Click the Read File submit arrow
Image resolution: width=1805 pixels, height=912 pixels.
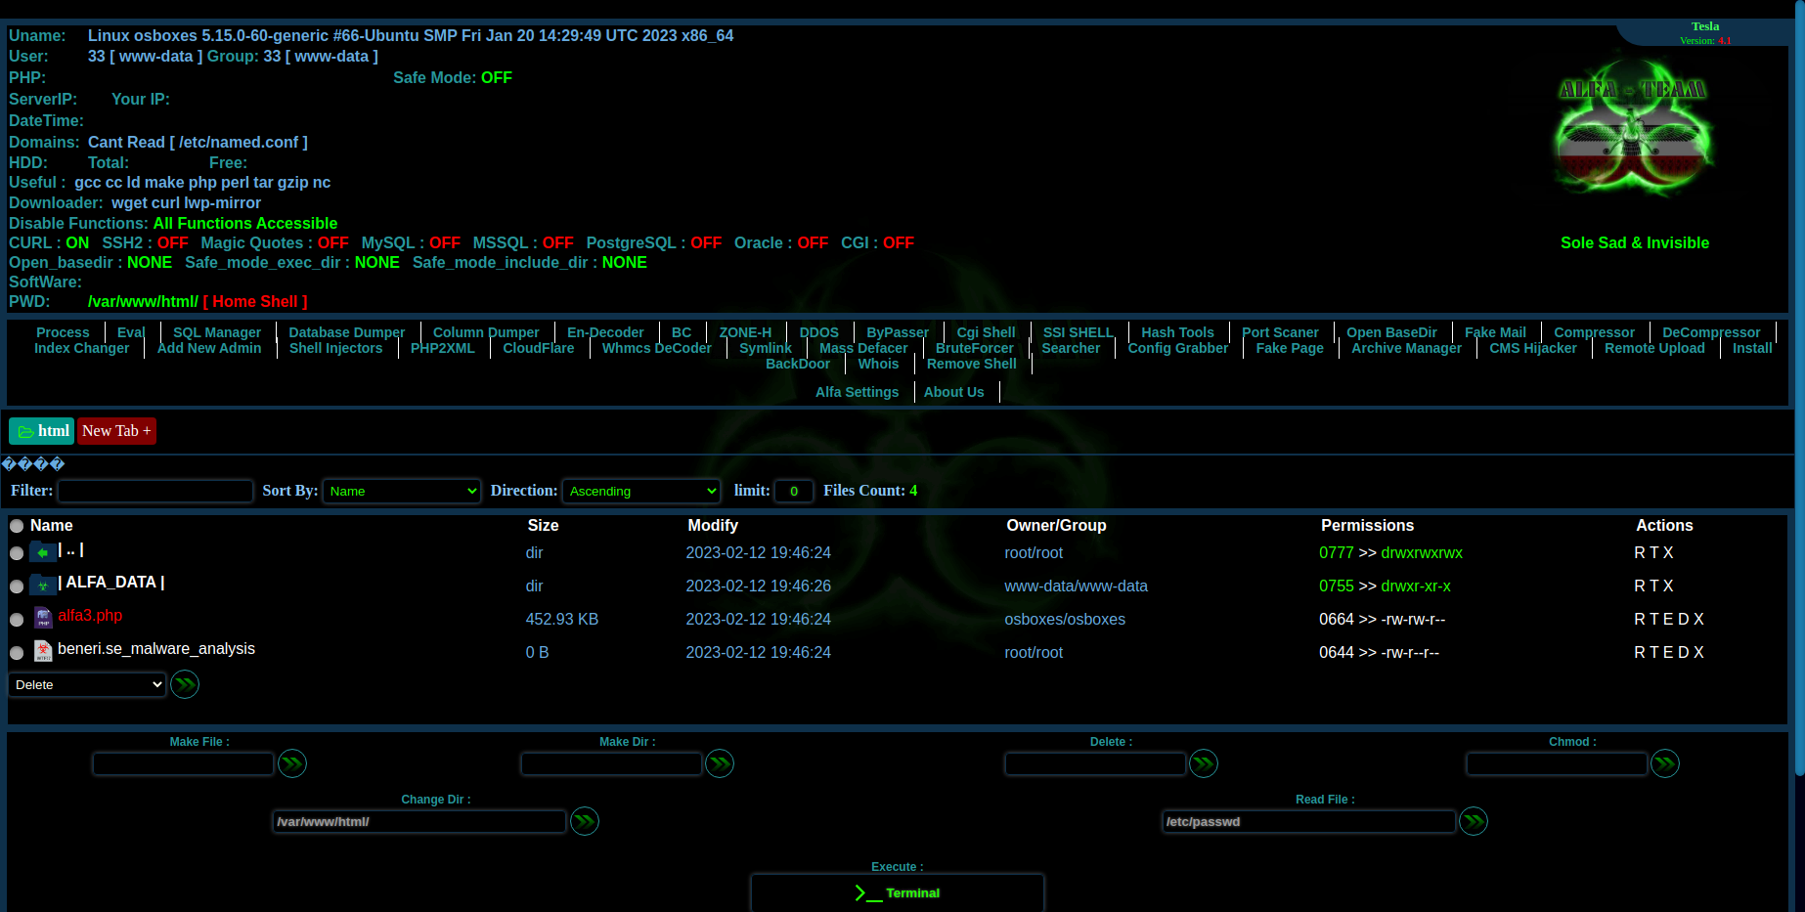point(1474,821)
